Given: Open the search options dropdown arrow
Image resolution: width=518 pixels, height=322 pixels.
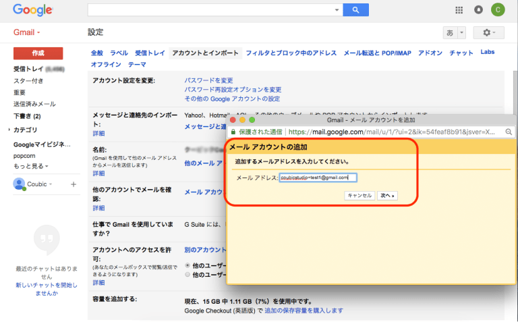Looking at the screenshot, I should coord(337,10).
